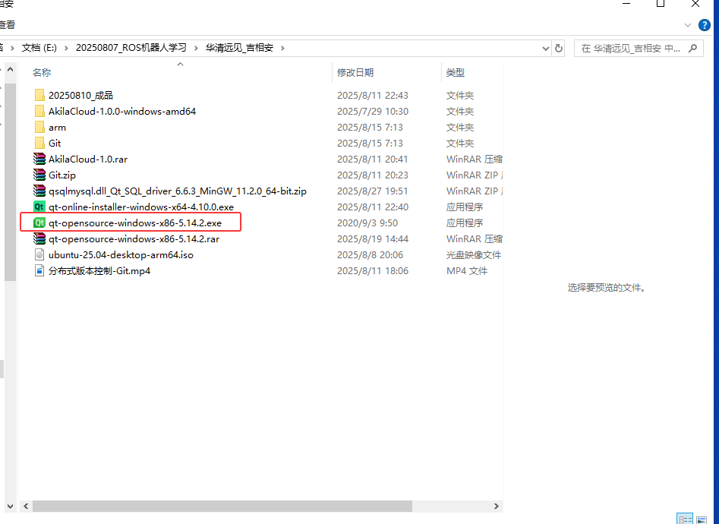
Task: Select 分布式版本控制-Git.mp4 file name
Action: coord(99,270)
